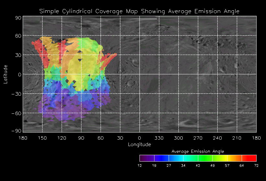Image resolution: width=266 pixels, height=181 pixels.
Task: Click the colorbar tick label 12
Action: [139, 165]
